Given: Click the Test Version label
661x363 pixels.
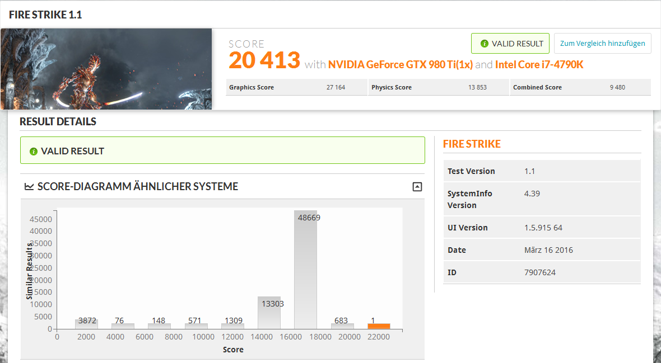Looking at the screenshot, I should coord(471,171).
